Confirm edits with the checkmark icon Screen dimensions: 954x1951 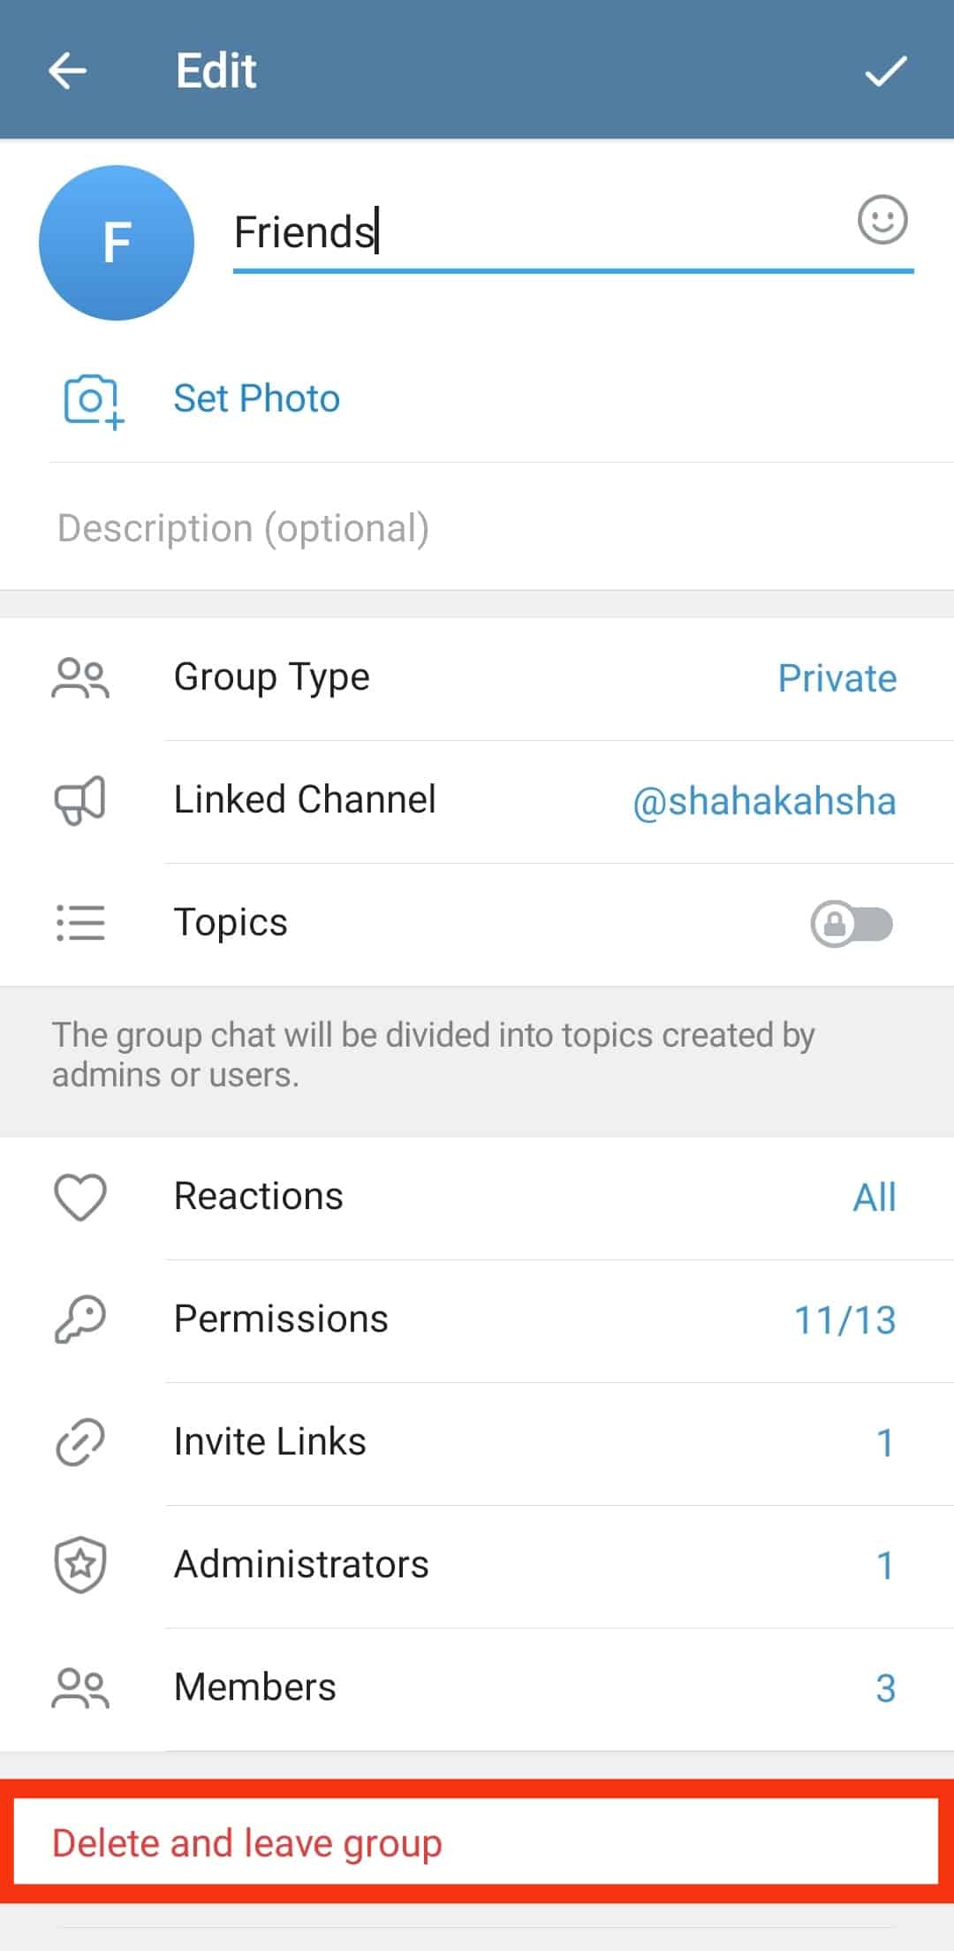[885, 71]
